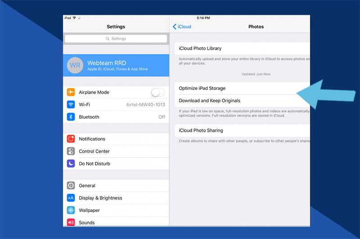The width and height of the screenshot is (360, 239).
Task: Open General settings
Action: [116, 185]
